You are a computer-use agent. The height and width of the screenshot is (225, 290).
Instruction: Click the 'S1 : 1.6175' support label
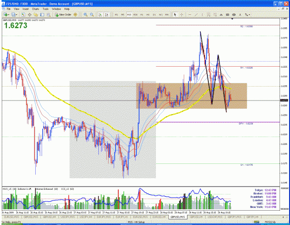246,165
